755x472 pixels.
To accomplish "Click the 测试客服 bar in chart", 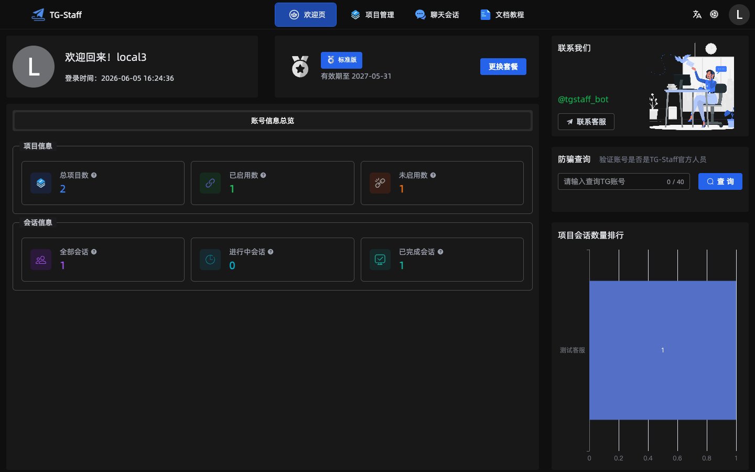I will coord(663,350).
